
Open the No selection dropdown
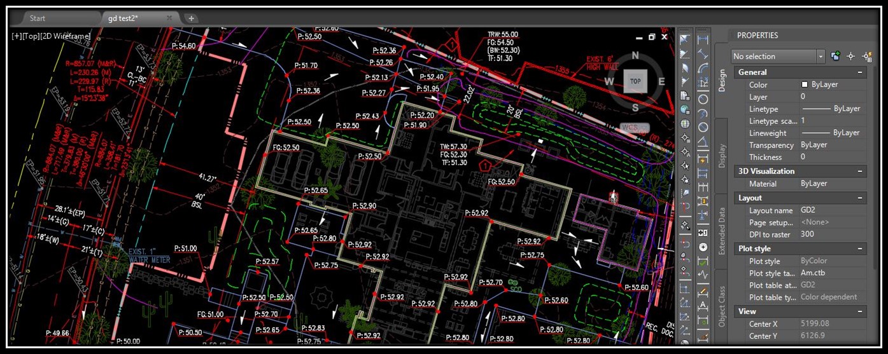778,57
